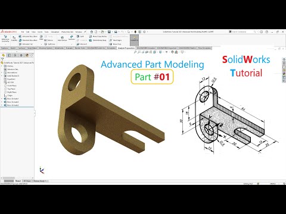This screenshot has width=286, height=214.
Task: Click the SolidWorks logo in title bar
Action: point(9,32)
